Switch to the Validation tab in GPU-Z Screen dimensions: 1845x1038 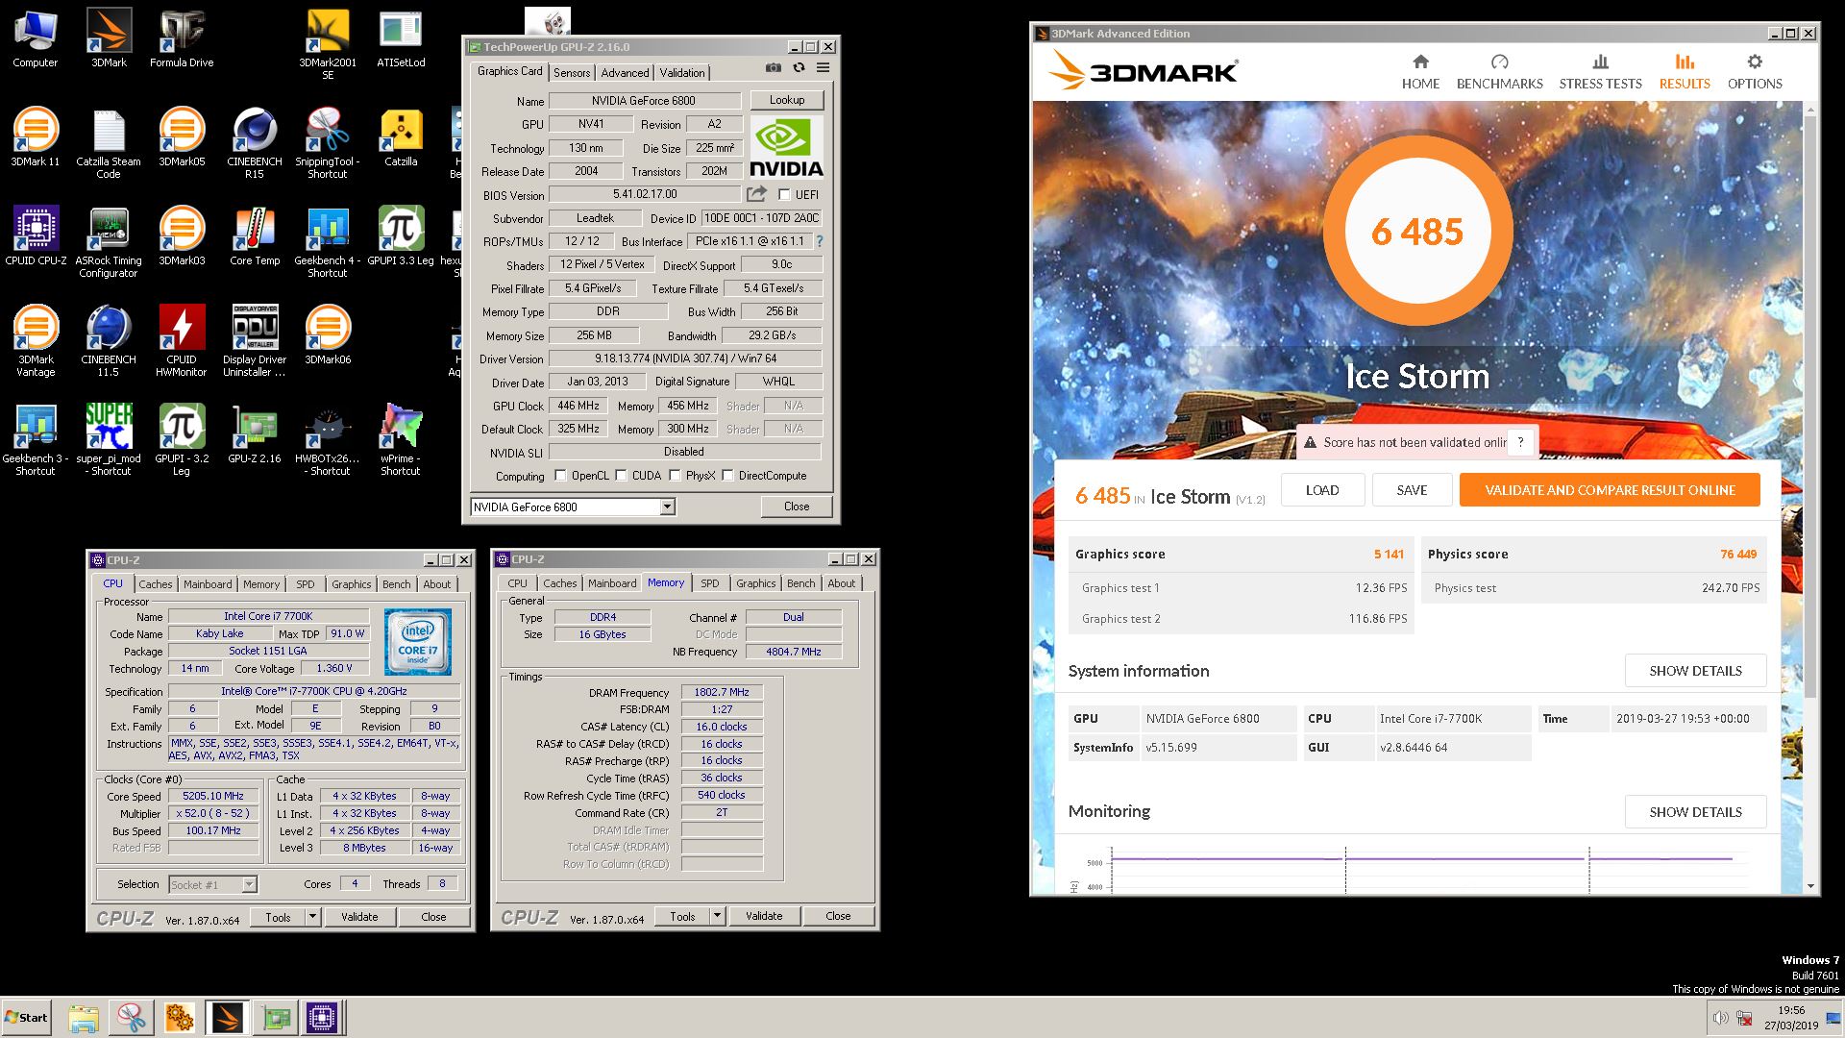(682, 73)
